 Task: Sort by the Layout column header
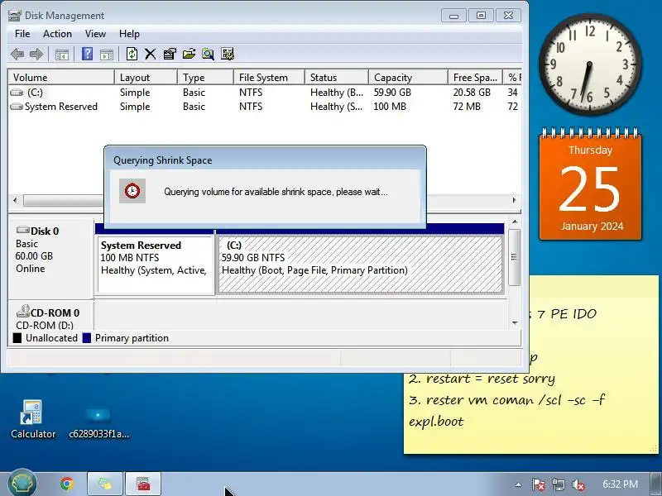tap(146, 78)
